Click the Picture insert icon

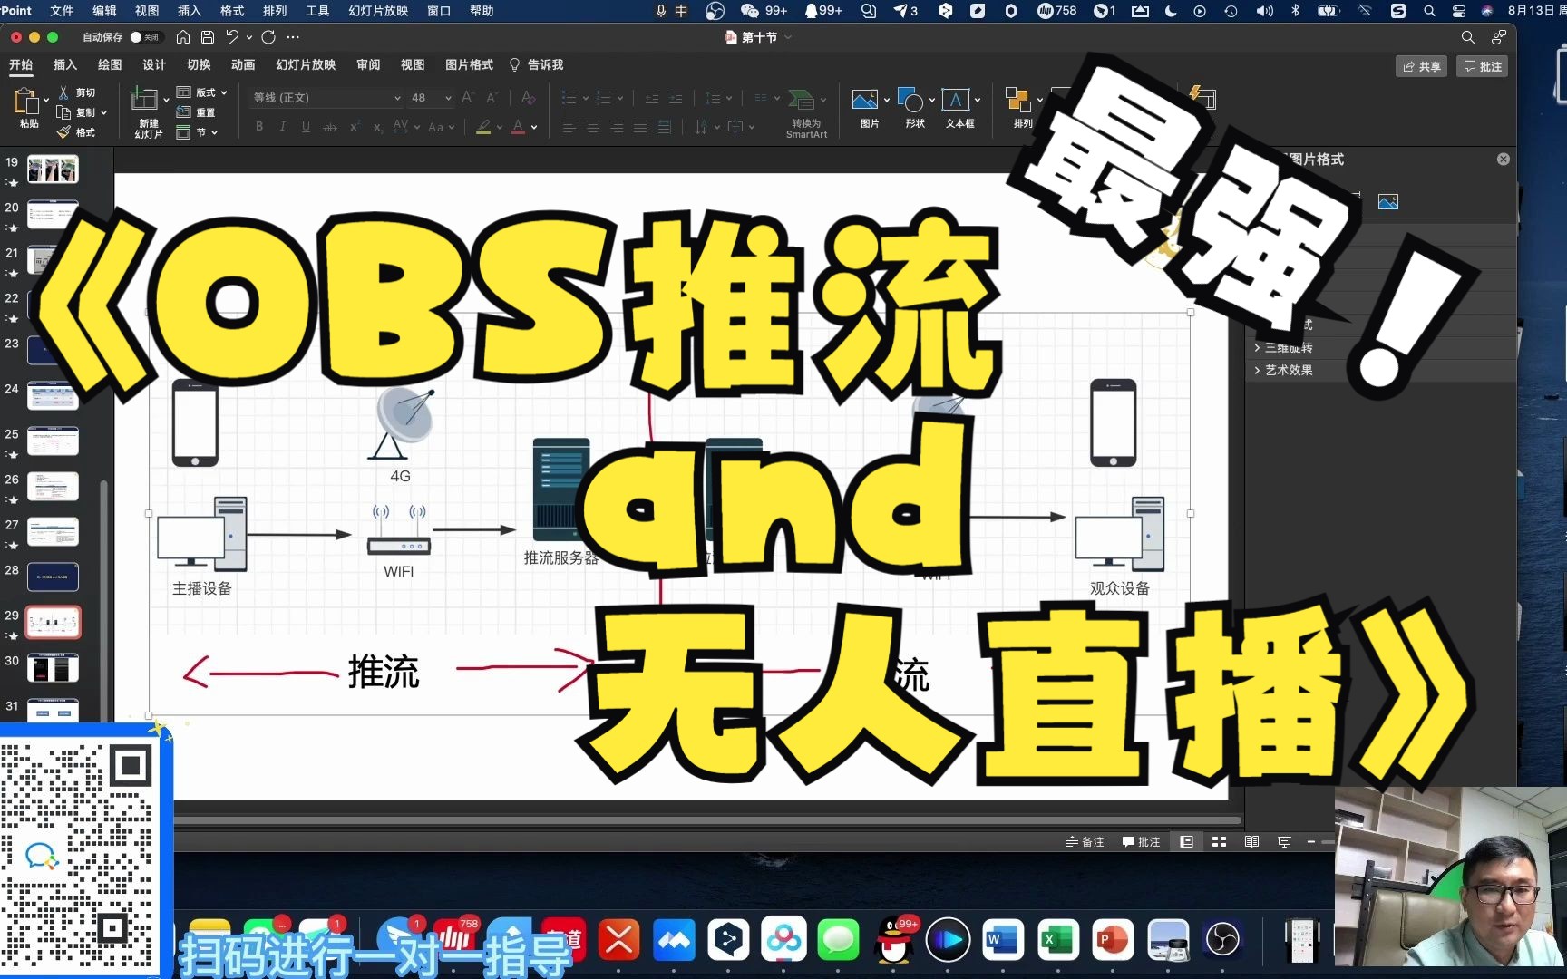tap(865, 100)
